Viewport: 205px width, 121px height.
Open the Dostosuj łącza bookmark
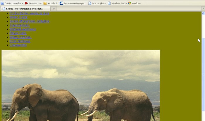(x=98, y=3)
